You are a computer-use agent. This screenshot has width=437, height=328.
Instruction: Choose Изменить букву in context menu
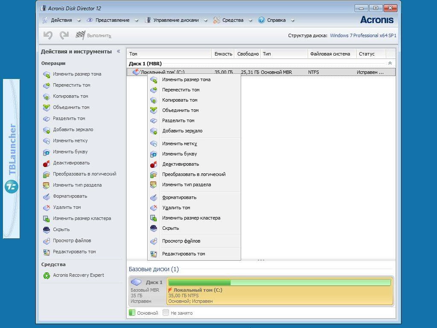tap(194, 154)
